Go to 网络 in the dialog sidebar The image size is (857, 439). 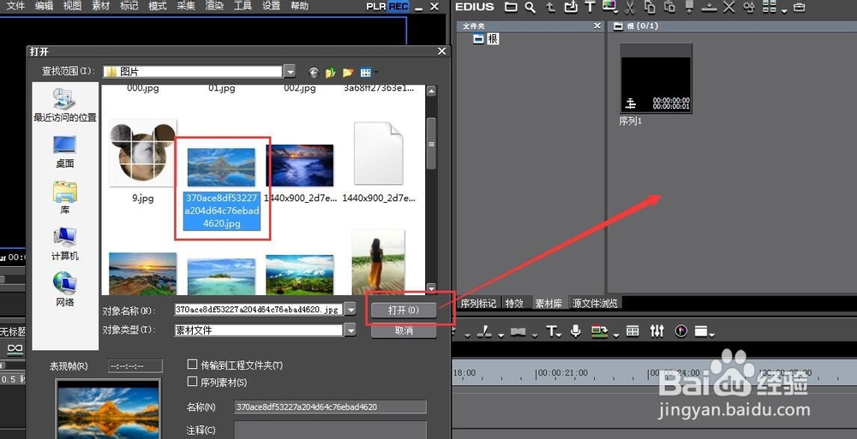coord(65,289)
